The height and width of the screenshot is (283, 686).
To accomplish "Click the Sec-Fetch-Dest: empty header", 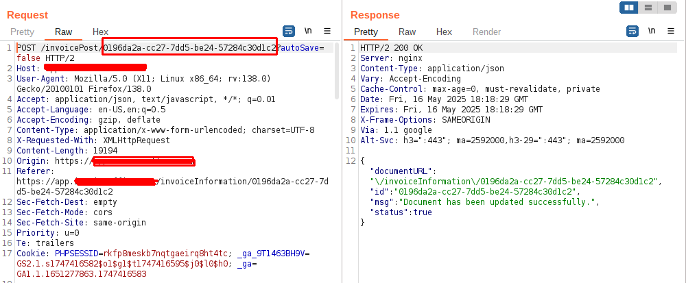I will [x=67, y=202].
